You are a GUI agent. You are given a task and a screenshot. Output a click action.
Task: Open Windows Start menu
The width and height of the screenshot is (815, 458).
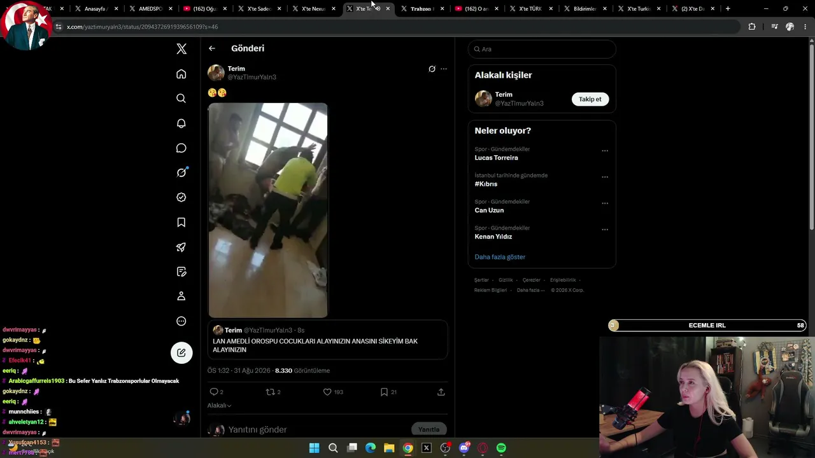pos(315,448)
